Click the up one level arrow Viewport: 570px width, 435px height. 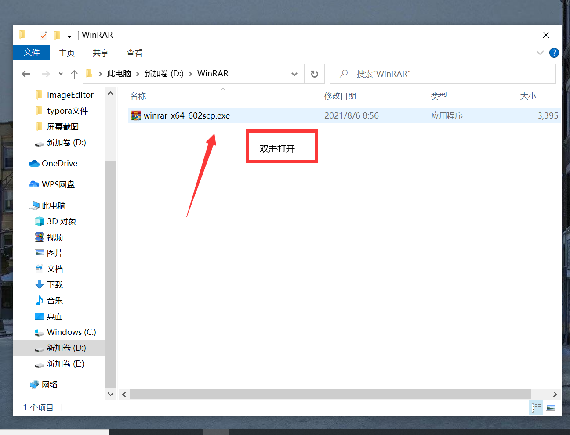tap(73, 74)
